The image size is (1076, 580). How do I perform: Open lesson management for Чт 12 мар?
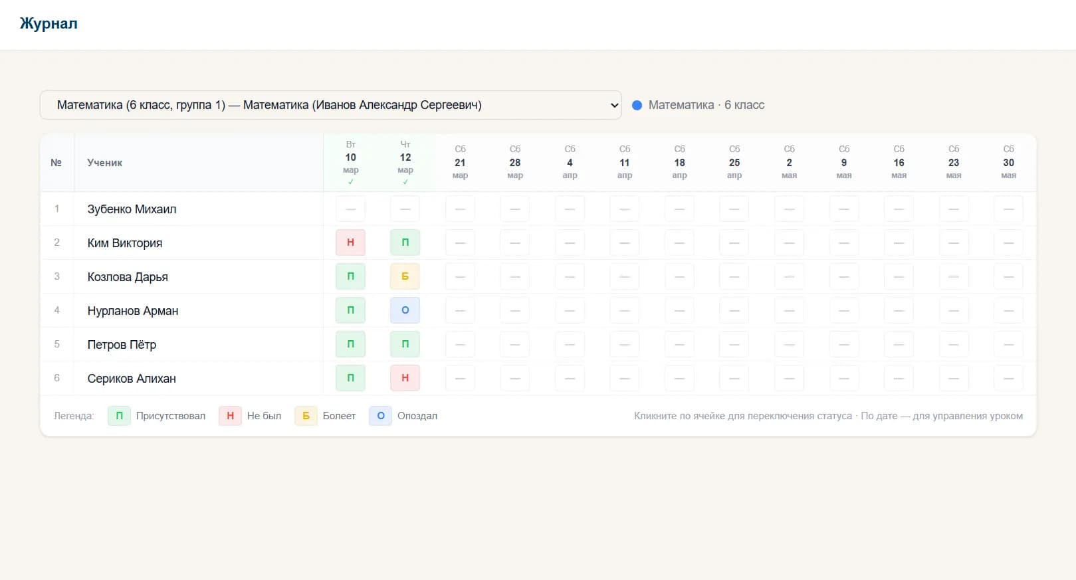(x=405, y=162)
